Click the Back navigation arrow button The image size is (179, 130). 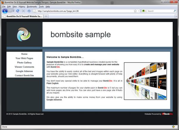pos(5,11)
